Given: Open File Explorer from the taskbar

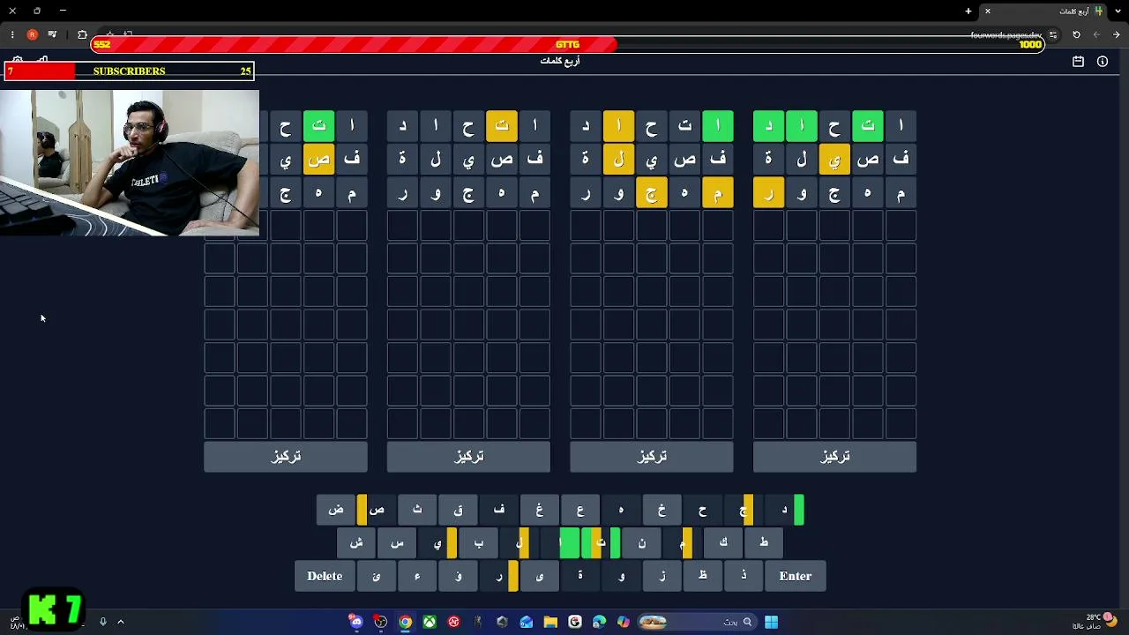Looking at the screenshot, I should pyautogui.click(x=550, y=622).
